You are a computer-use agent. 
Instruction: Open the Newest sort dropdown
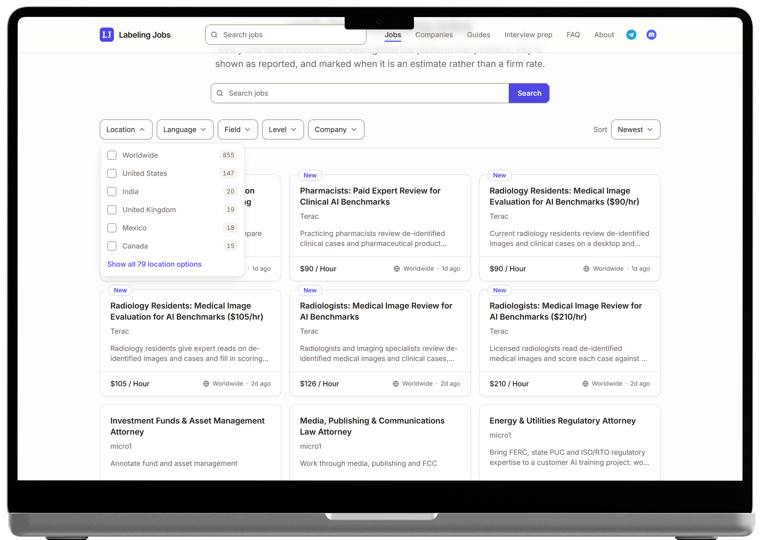(636, 130)
